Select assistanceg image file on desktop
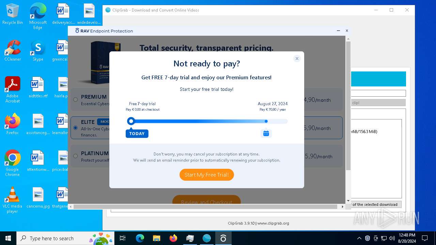Viewport: 436px width, 245px height. [x=38, y=124]
